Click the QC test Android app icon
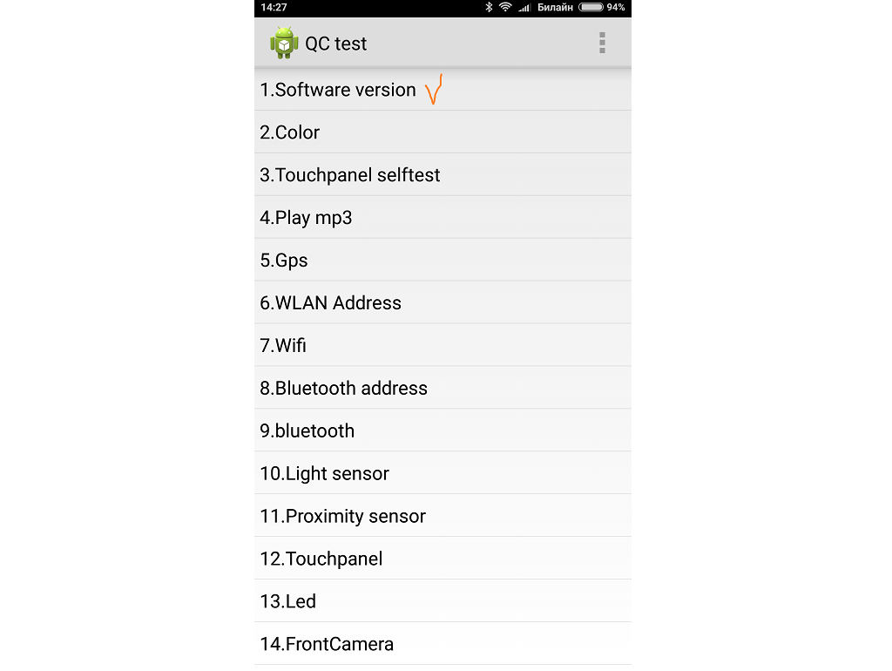 (284, 43)
